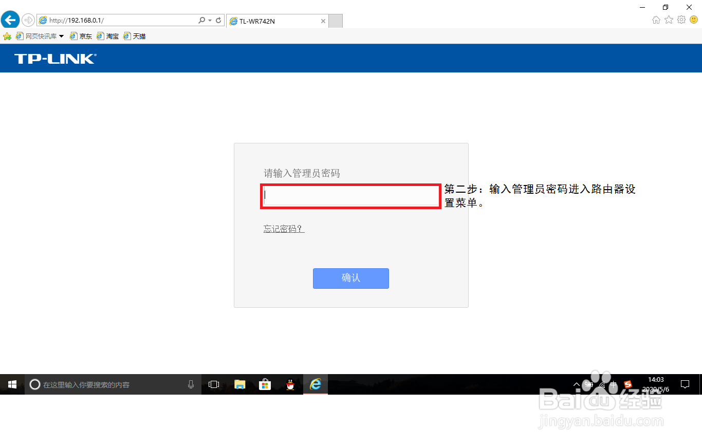Open Microsoft Store from the taskbar
This screenshot has width=702, height=445.
click(265, 384)
